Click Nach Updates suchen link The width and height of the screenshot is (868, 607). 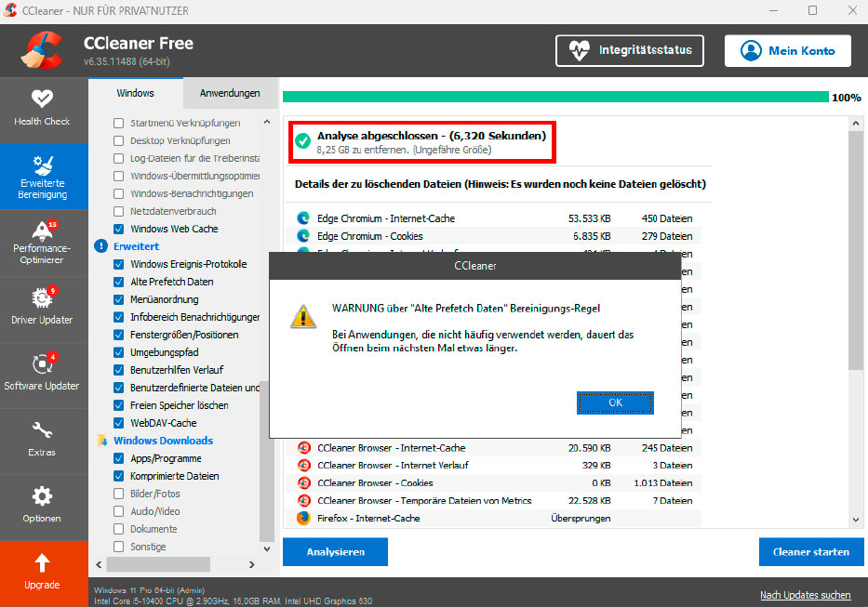point(805,595)
